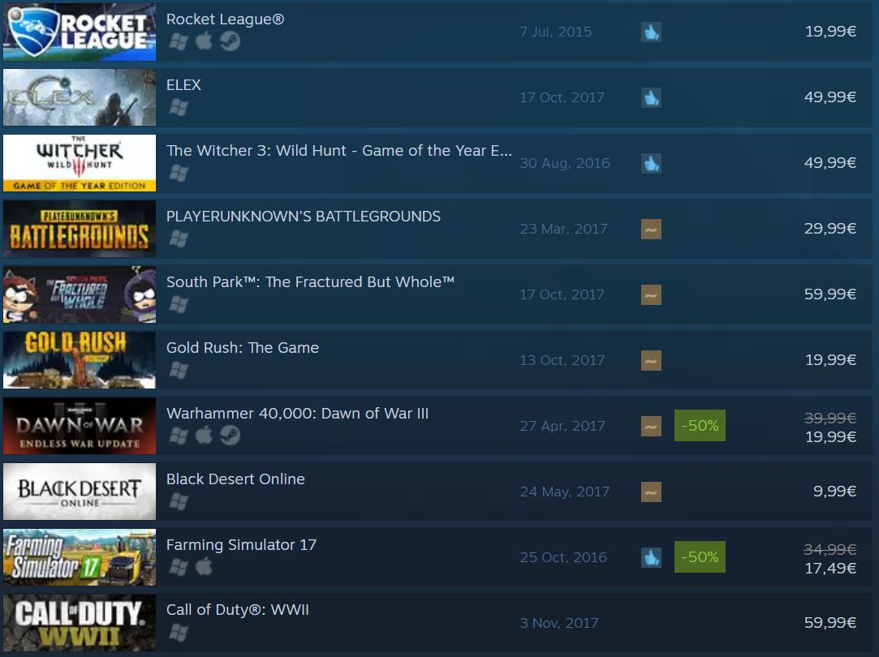Open the South Park: The Fractured But Whole title
This screenshot has width=879, height=657.
tap(310, 281)
